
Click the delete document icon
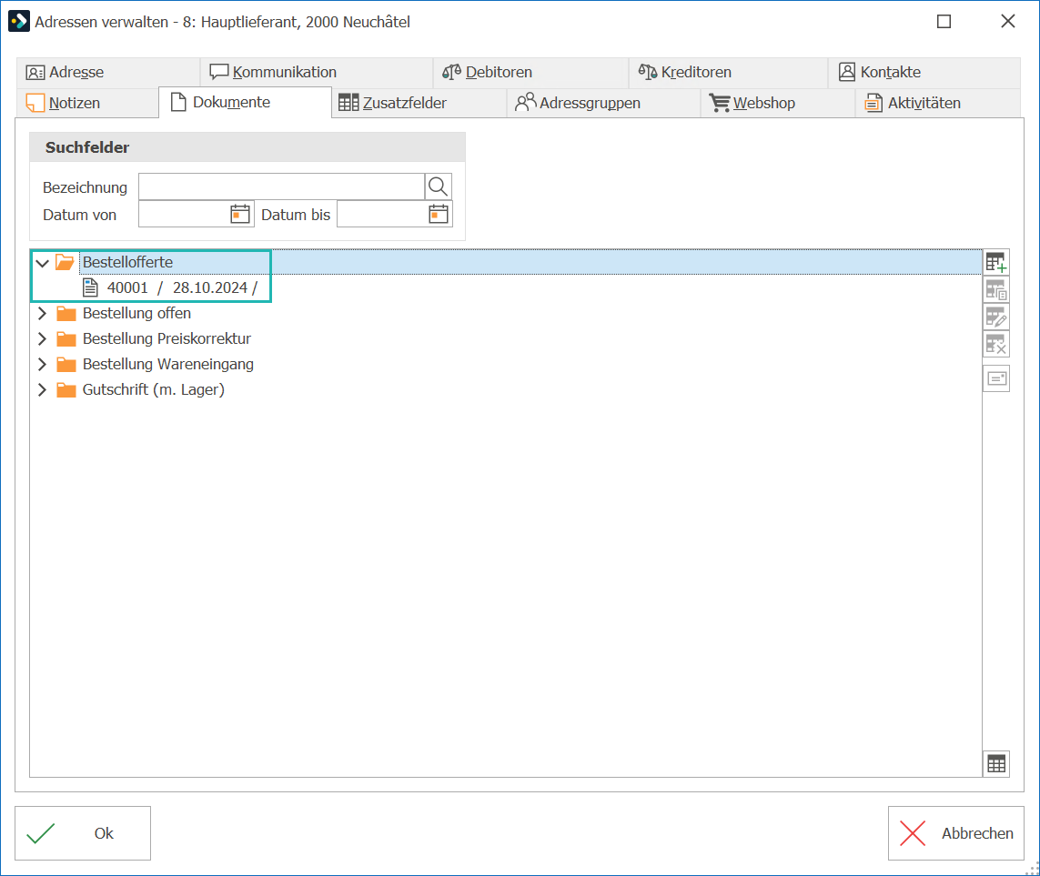tap(995, 344)
